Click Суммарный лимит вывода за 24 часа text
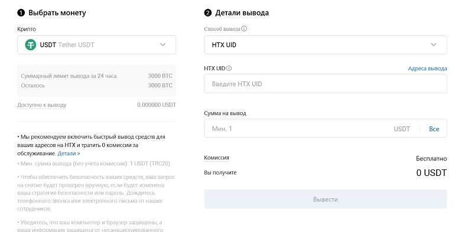 [x=69, y=76]
